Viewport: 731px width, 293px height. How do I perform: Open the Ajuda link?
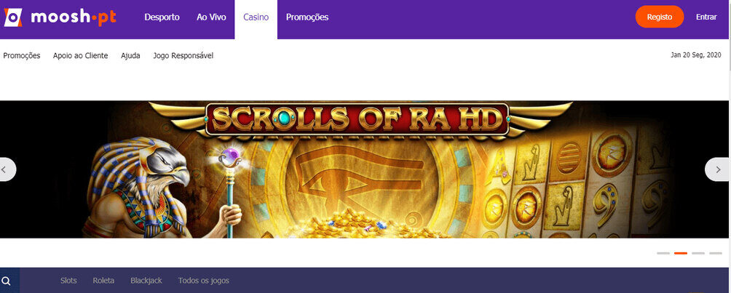tap(130, 55)
